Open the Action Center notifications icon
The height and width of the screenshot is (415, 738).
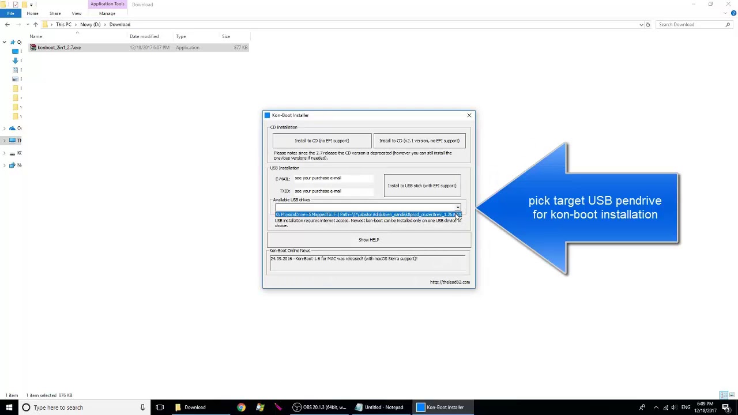click(726, 408)
